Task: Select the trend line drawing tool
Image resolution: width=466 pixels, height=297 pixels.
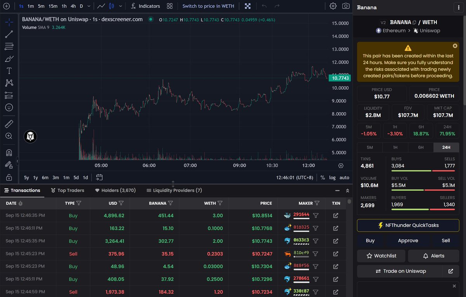Action: [9, 34]
